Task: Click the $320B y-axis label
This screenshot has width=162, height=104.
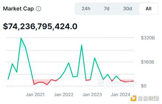Action: (148, 38)
